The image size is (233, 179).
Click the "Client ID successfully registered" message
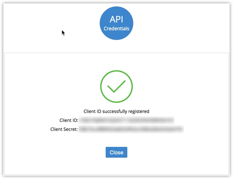coord(116,111)
